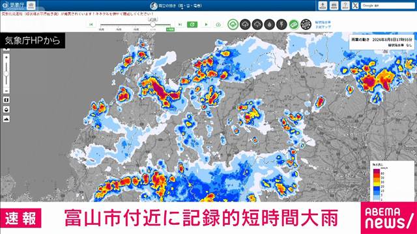Click the green current-time marker on timeline

coord(170,29)
